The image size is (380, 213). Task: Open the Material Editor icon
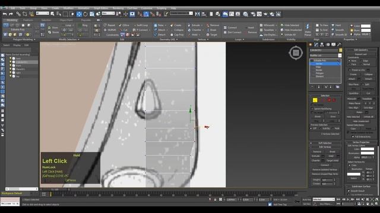pyautogui.click(x=245, y=14)
